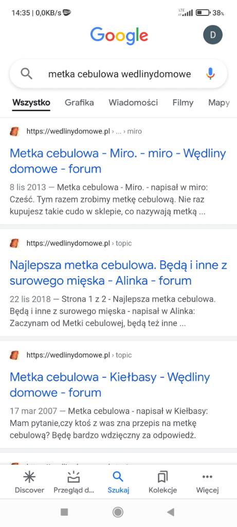Tap Android back triangle button

tap(171, 512)
